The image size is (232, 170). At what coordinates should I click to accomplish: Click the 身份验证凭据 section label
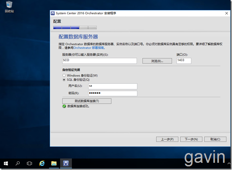point(71,70)
